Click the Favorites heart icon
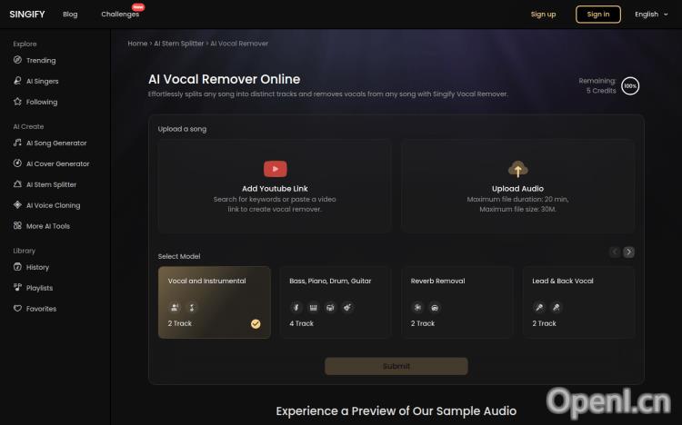This screenshot has height=425, width=682. (17, 308)
